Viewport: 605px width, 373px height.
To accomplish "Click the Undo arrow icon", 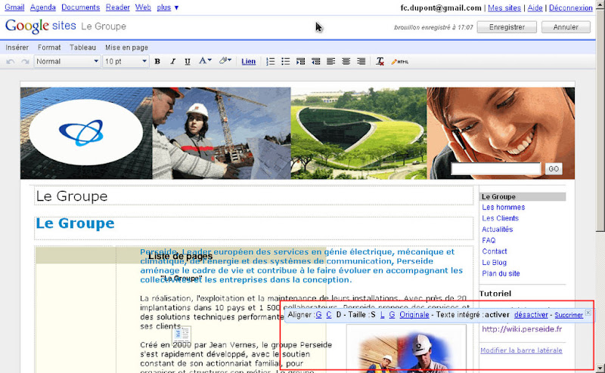I will 11,62.
